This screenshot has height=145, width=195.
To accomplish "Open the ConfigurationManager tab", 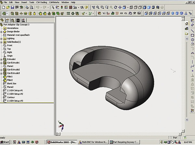I will click(x=13, y=20).
